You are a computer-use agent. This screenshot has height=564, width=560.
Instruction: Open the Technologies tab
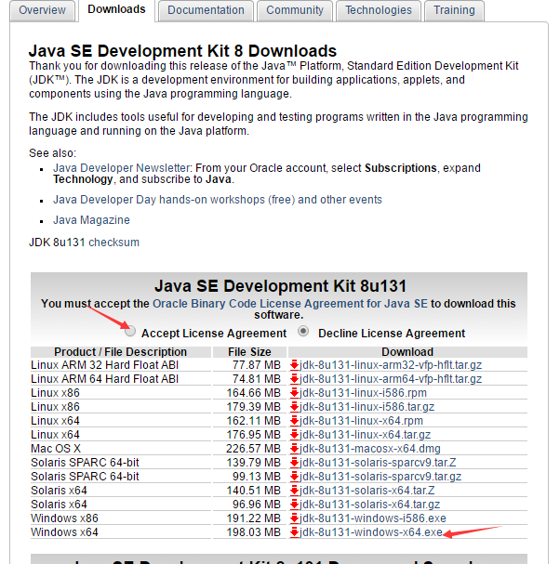379,10
